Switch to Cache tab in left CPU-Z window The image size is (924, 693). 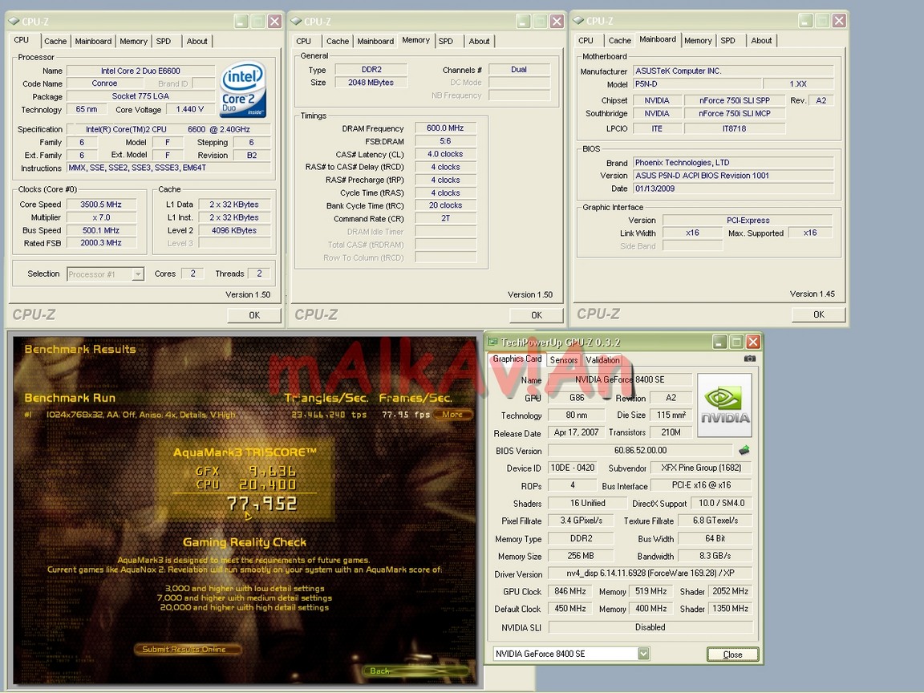point(55,41)
